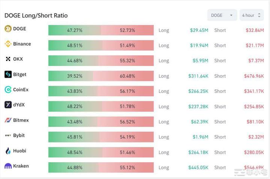Click the Binance exchange name
Viewport: 270px width, 179px height.
click(22, 44)
